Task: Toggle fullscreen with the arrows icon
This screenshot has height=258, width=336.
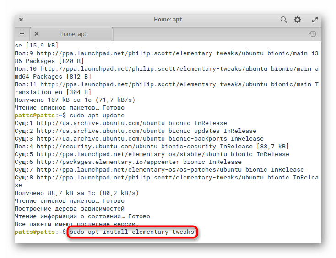Action: [314, 20]
